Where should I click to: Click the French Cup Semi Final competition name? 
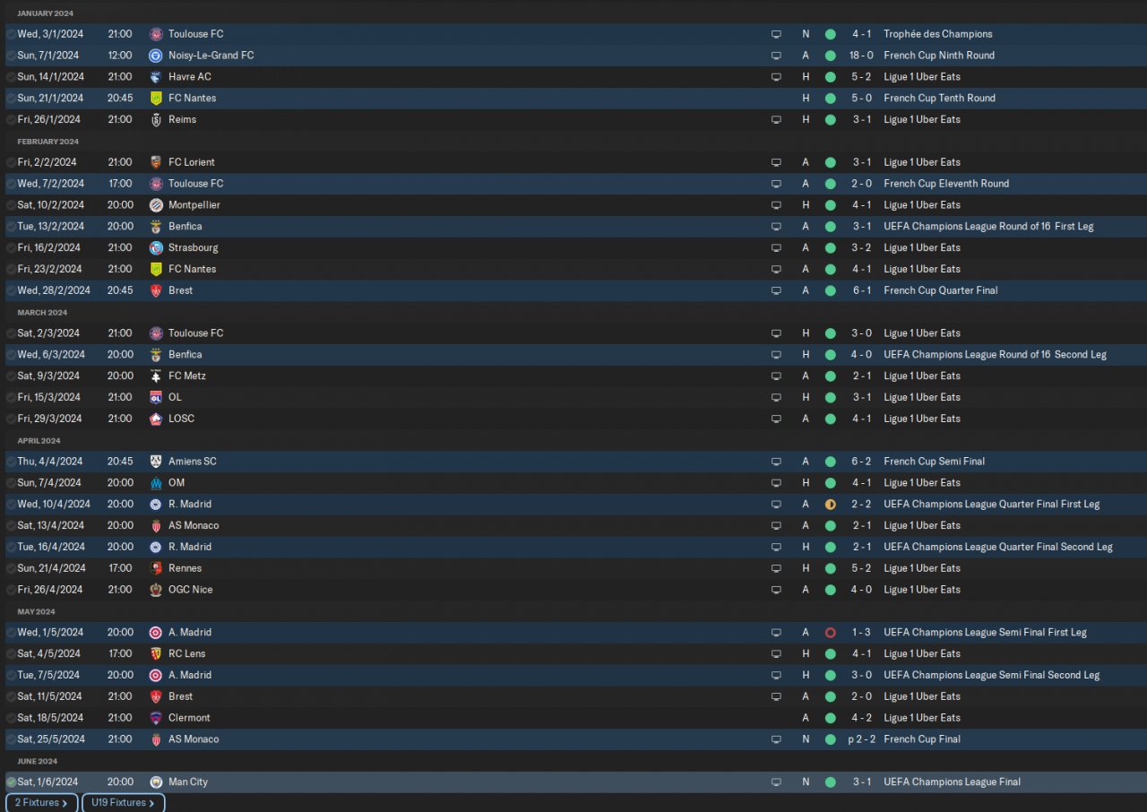click(934, 462)
